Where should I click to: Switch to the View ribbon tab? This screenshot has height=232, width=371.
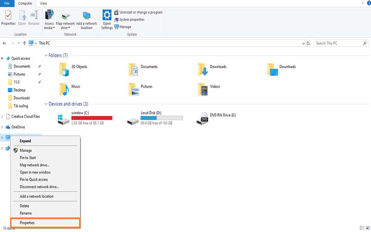[x=43, y=3]
